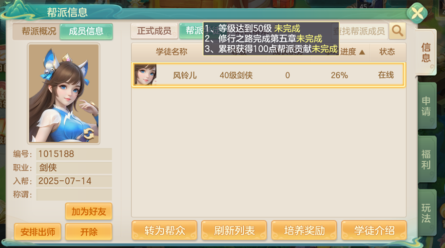Viewport: 445px width, 248px height.
Task: Click the 开除 button
Action: click(x=89, y=232)
